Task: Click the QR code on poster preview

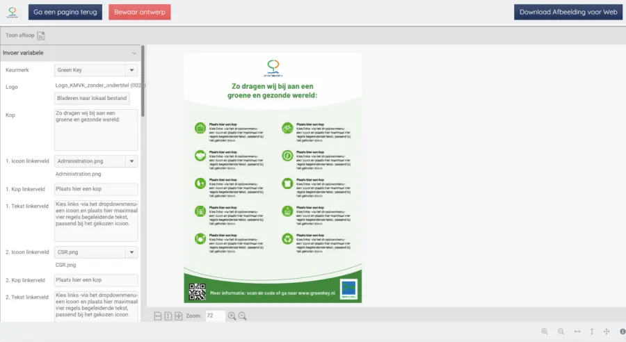Action: coord(198,292)
